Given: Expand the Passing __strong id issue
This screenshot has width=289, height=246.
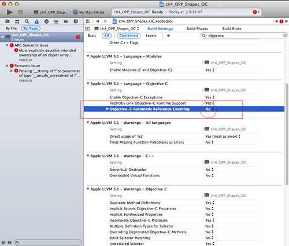Looking at the screenshot, I should click(12, 71).
